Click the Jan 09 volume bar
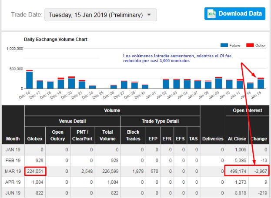This screenshot has height=198, width=271. tap(219, 83)
